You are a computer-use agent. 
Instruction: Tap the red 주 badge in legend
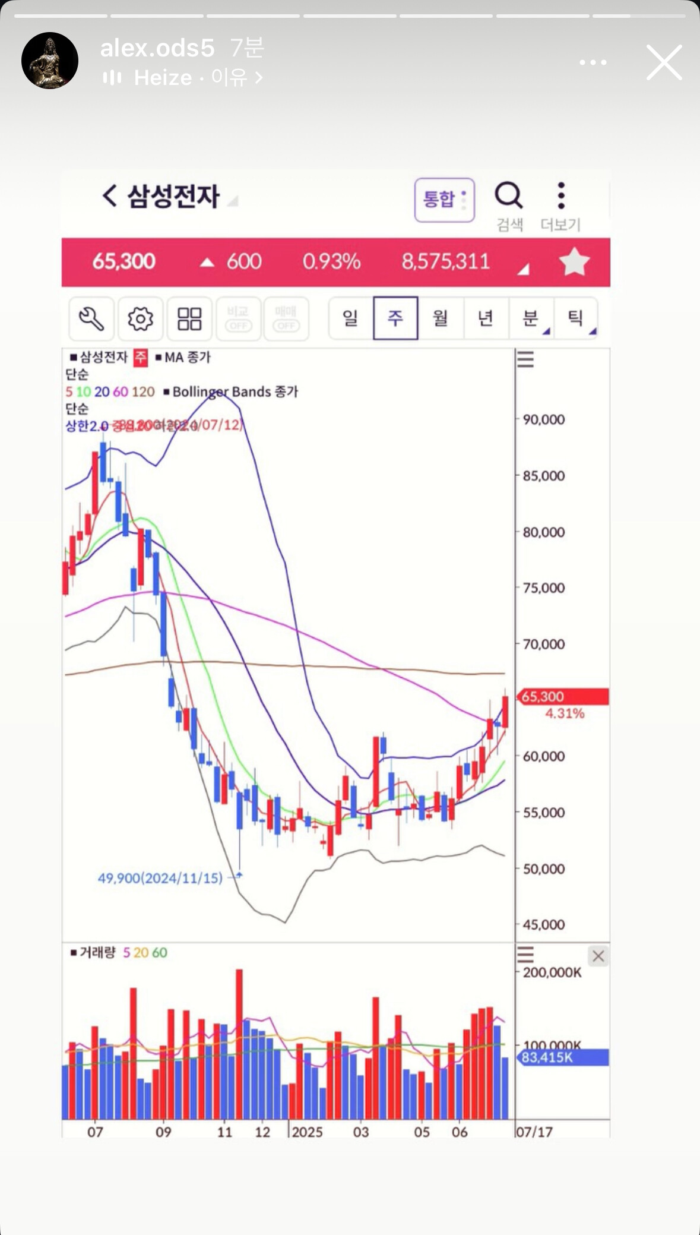click(141, 357)
